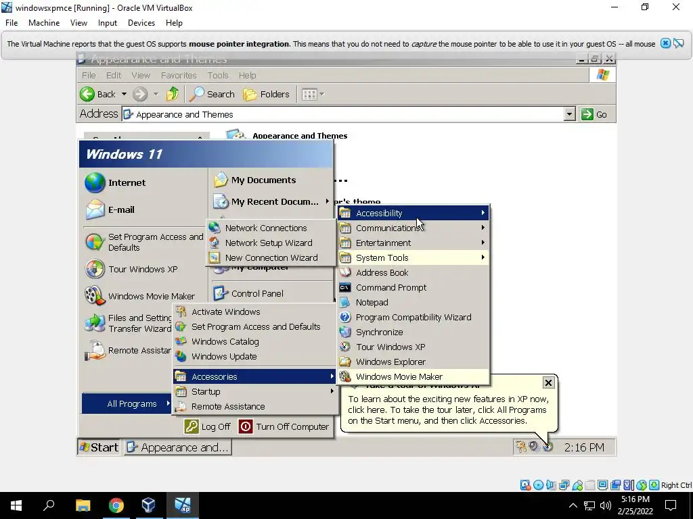Open Notepad

click(413, 302)
